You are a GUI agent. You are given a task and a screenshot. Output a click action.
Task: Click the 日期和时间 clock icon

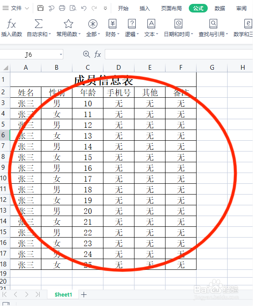[178, 24]
